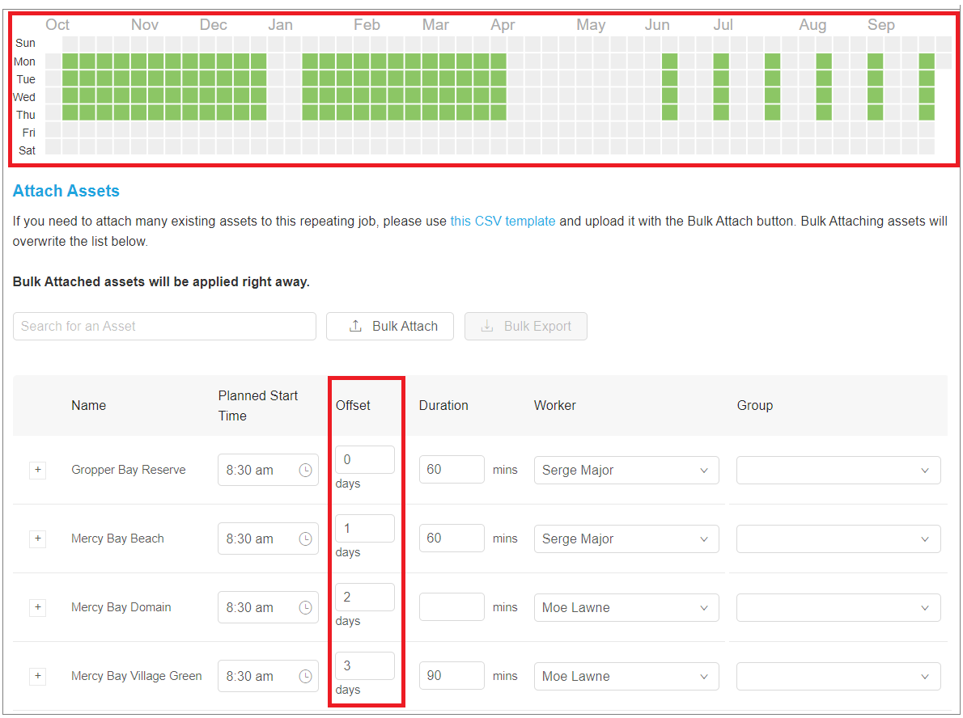Click the Mon weekday label in calendar

24,61
